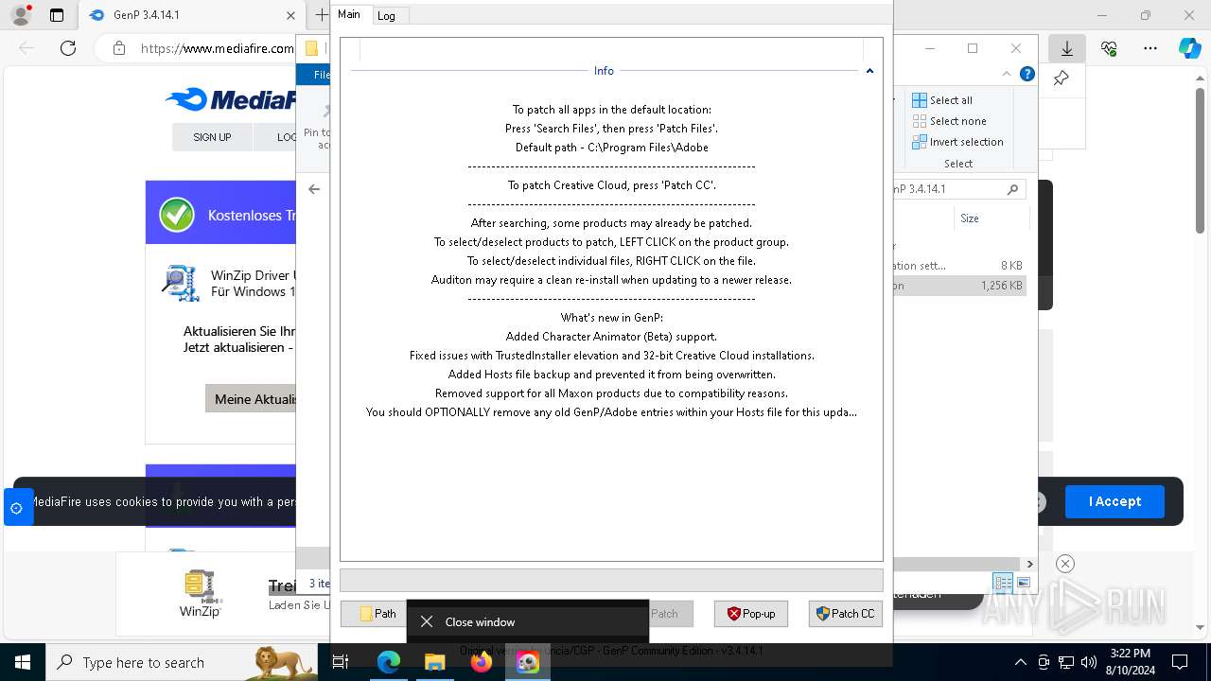Screen dimensions: 1211x681
Task: Click the taskbar search box
Action: coord(182,662)
